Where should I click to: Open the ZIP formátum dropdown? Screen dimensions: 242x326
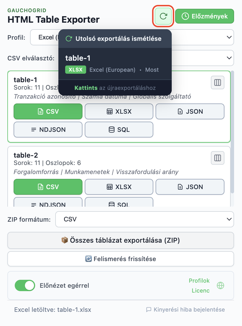tap(145, 219)
